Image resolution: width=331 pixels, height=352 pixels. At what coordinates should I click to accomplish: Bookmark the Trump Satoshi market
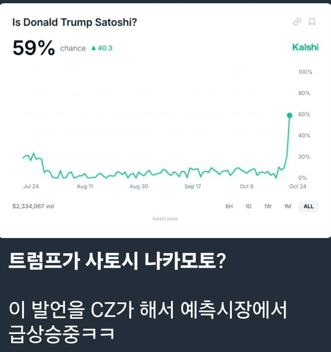[312, 22]
